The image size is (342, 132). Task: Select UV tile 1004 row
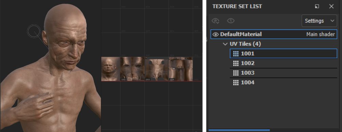click(x=283, y=83)
